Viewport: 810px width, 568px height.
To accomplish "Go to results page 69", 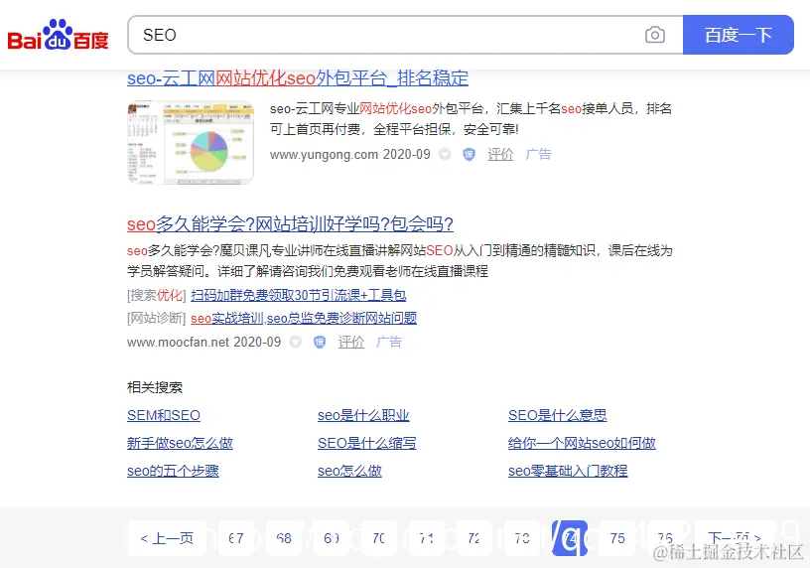I will (332, 538).
